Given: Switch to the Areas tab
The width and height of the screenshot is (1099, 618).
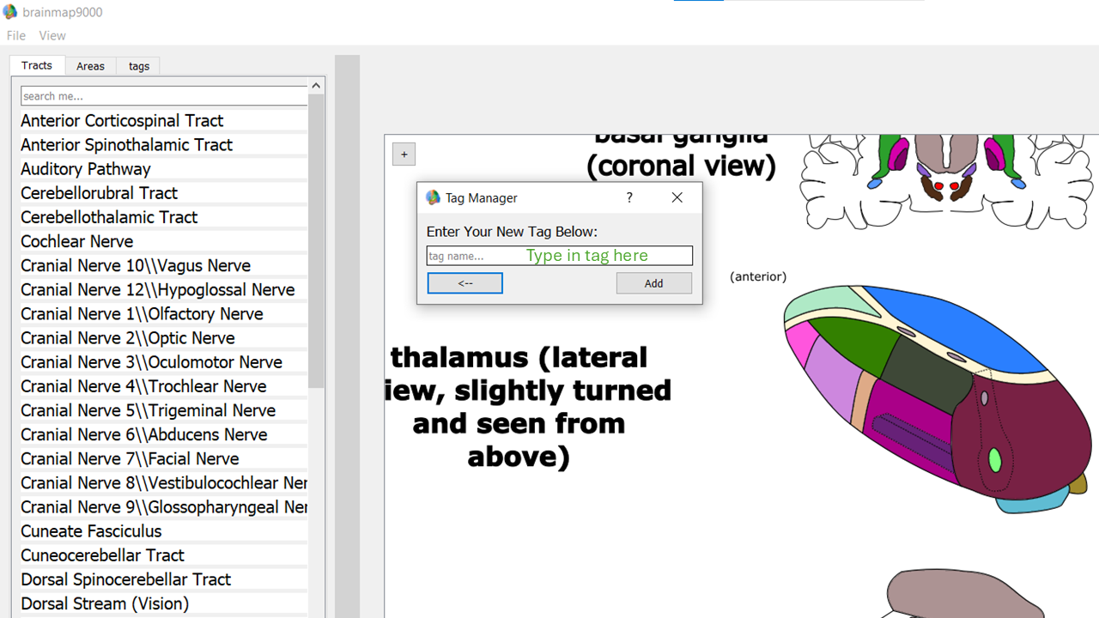Looking at the screenshot, I should (90, 66).
